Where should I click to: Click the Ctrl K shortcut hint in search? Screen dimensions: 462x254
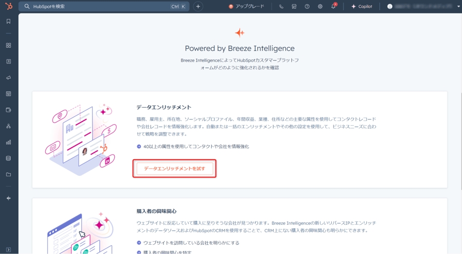178,6
